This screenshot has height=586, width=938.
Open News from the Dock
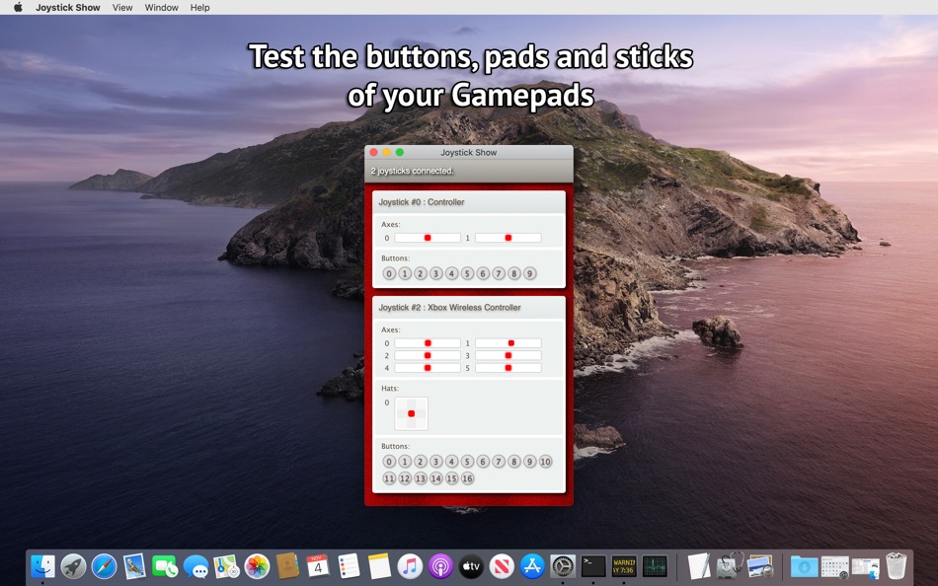[502, 565]
